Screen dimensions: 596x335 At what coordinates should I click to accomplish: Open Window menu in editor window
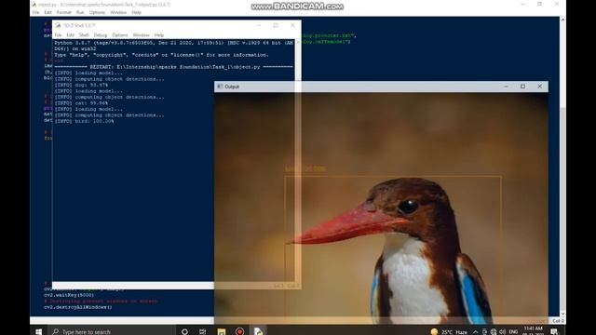(x=118, y=12)
